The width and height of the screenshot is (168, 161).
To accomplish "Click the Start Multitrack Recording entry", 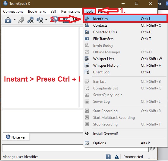I will pos(125,118).
